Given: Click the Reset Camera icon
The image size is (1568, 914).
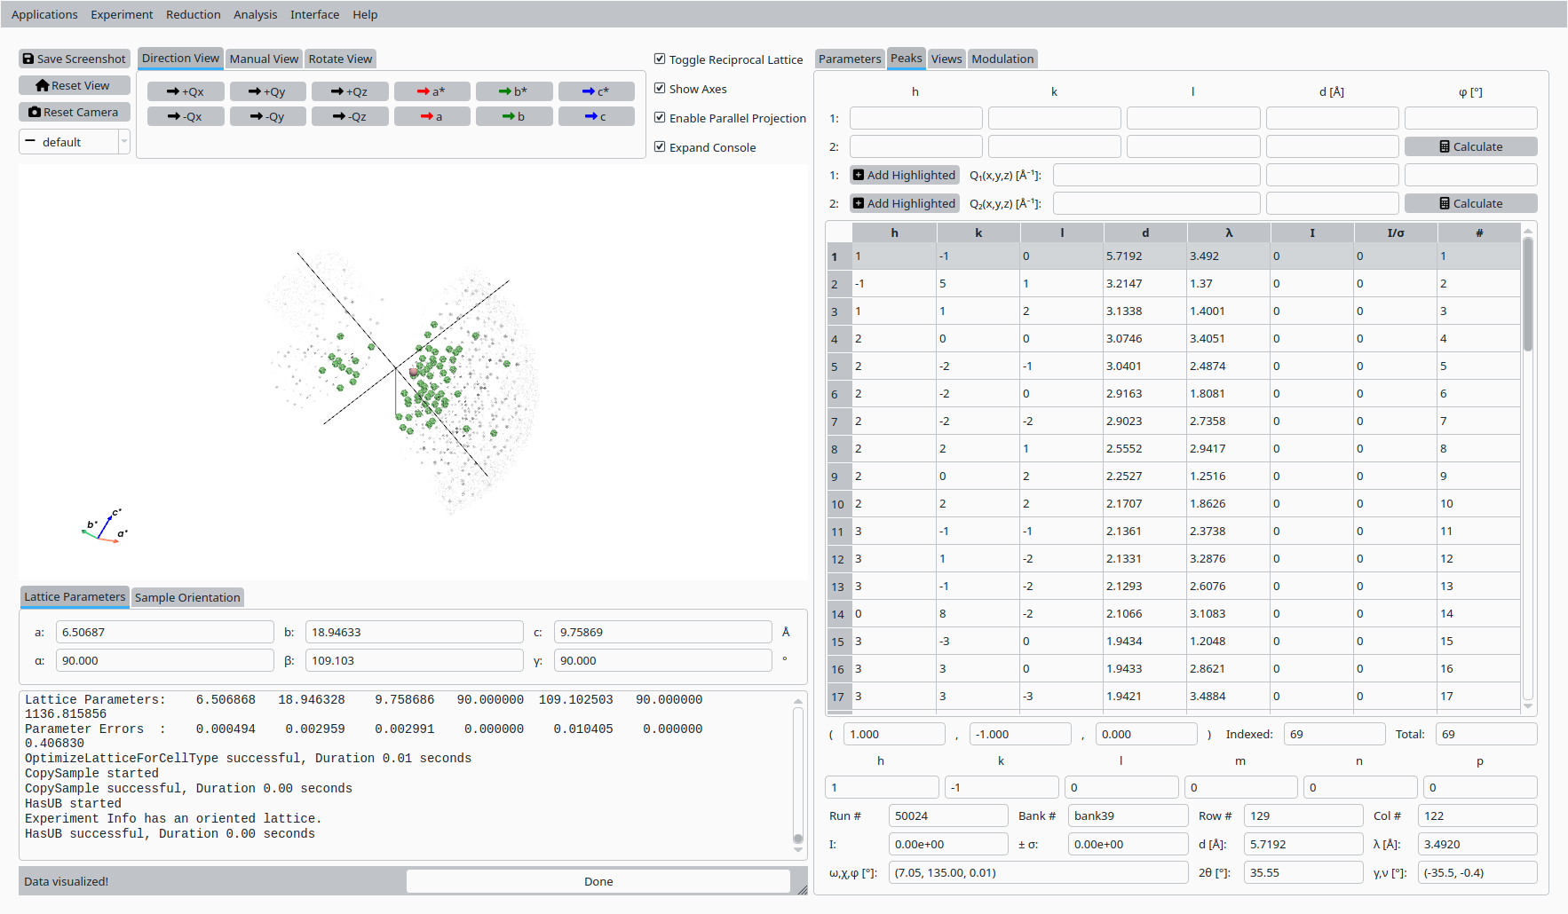Looking at the screenshot, I should (x=35, y=112).
